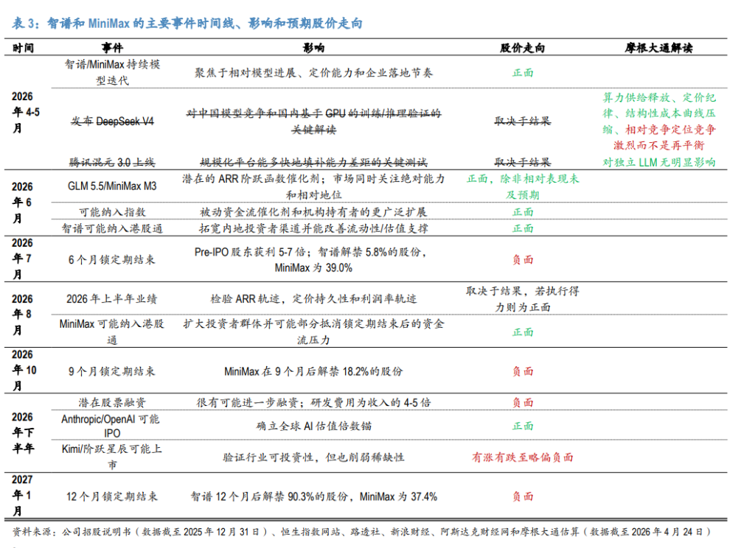The width and height of the screenshot is (755, 548).
Task: Select the 时间 column header
Action: tap(23, 48)
